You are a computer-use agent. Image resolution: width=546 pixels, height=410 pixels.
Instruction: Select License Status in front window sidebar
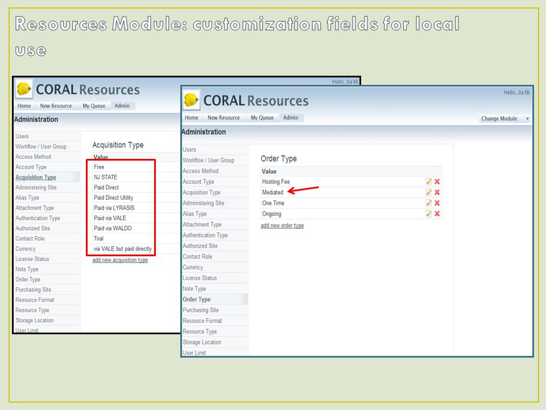(214, 278)
